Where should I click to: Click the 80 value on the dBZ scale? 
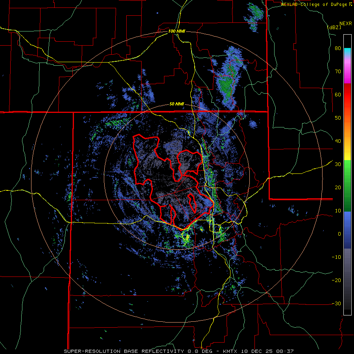[338, 48]
